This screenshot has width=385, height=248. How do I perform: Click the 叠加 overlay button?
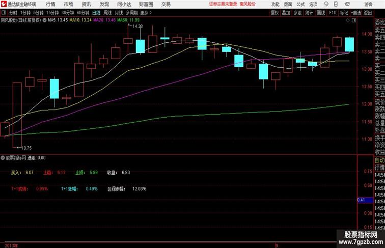[x=286, y=13]
